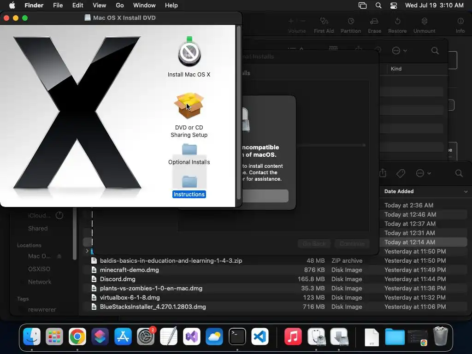The image size is (472, 354).
Task: Open the File menu
Action: point(58,6)
